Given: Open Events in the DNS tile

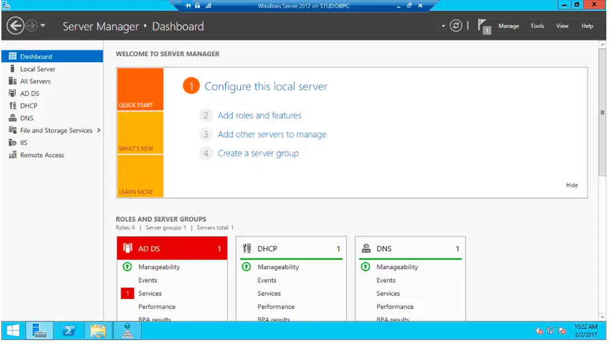Looking at the screenshot, I should [386, 280].
